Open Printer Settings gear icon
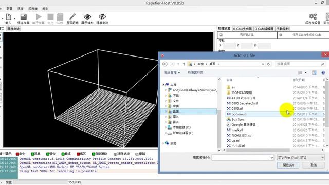 pos(313,17)
